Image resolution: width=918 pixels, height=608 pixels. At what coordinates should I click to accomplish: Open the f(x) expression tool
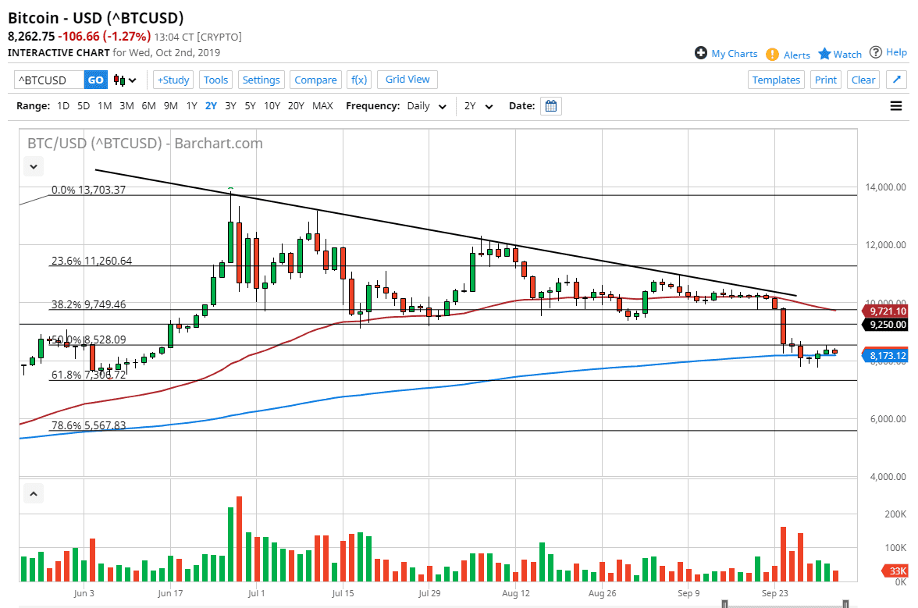point(358,79)
